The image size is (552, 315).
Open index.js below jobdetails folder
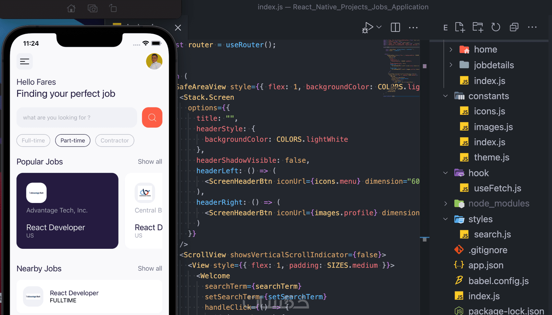pyautogui.click(x=489, y=81)
